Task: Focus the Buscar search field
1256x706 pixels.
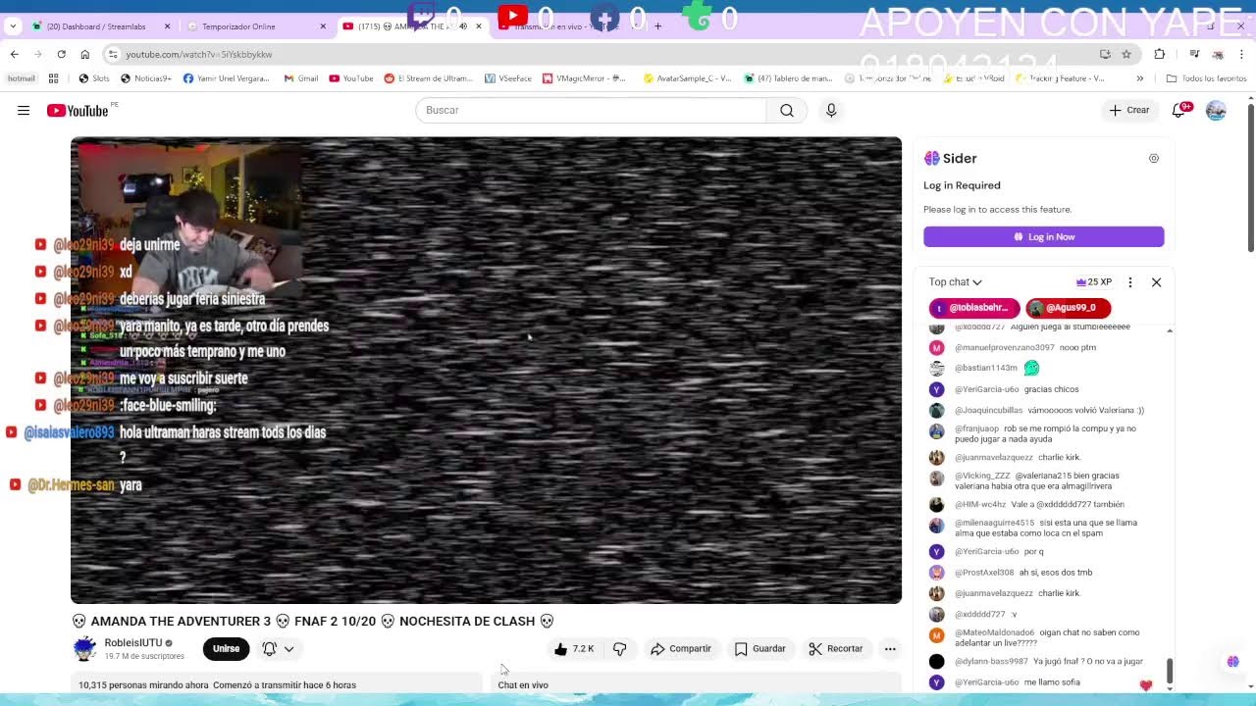Action: click(591, 111)
